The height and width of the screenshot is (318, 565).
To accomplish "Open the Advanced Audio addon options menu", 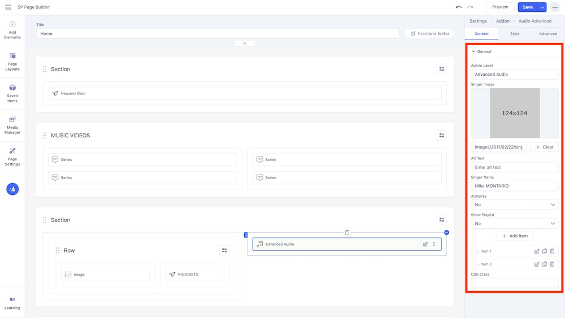I will pos(434,244).
